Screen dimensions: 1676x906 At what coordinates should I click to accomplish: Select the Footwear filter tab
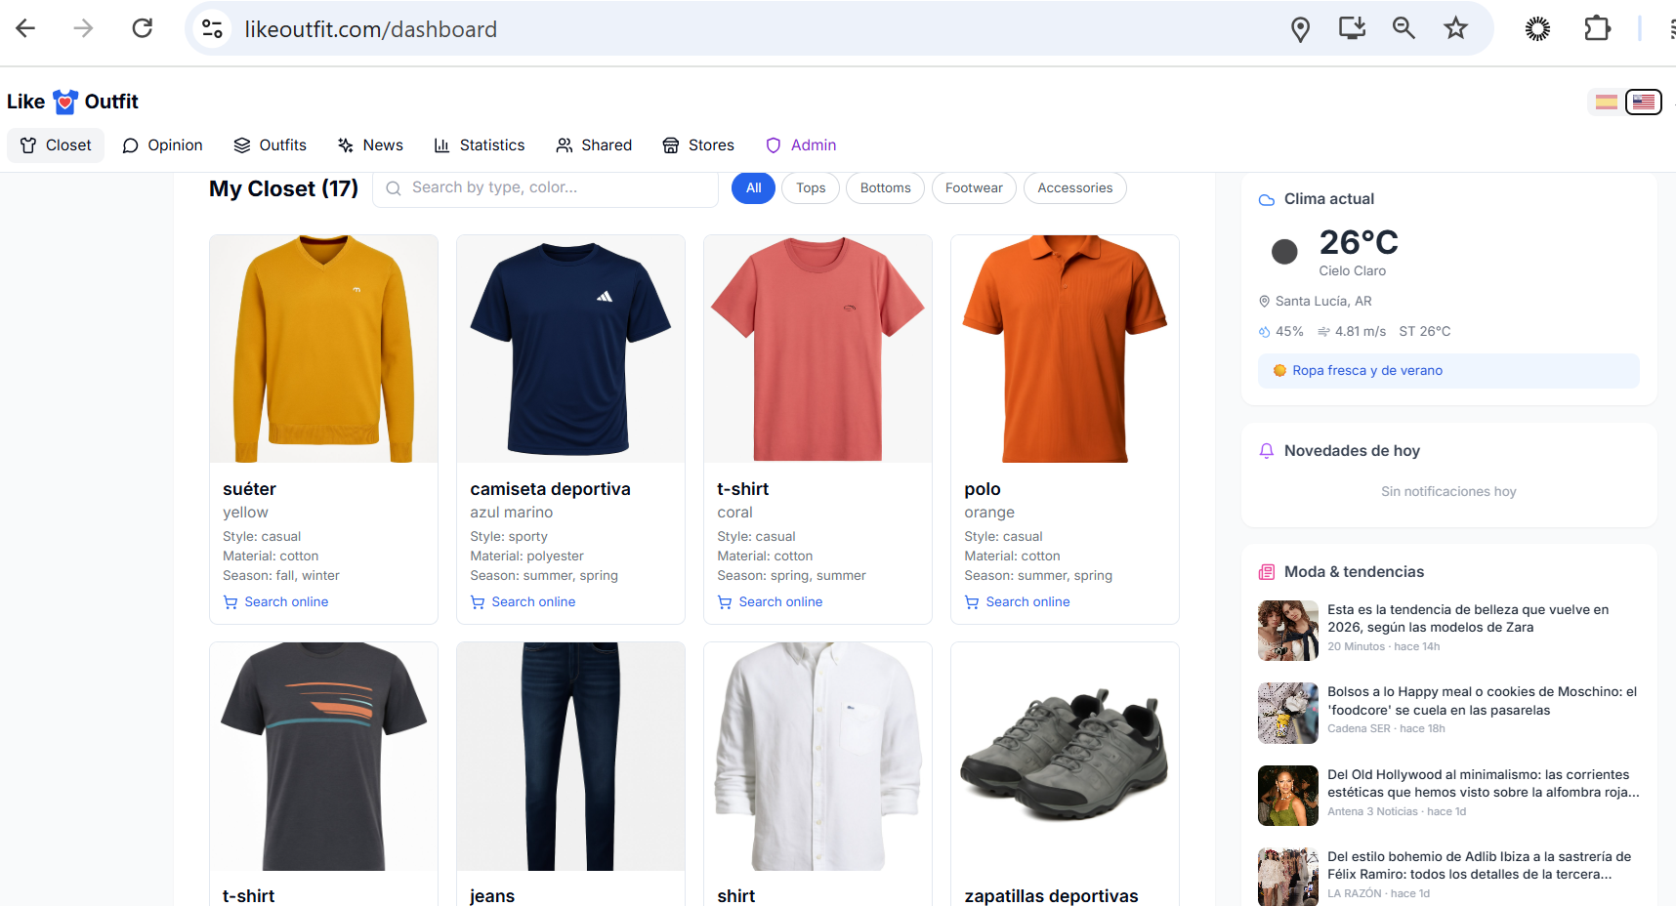[974, 187]
